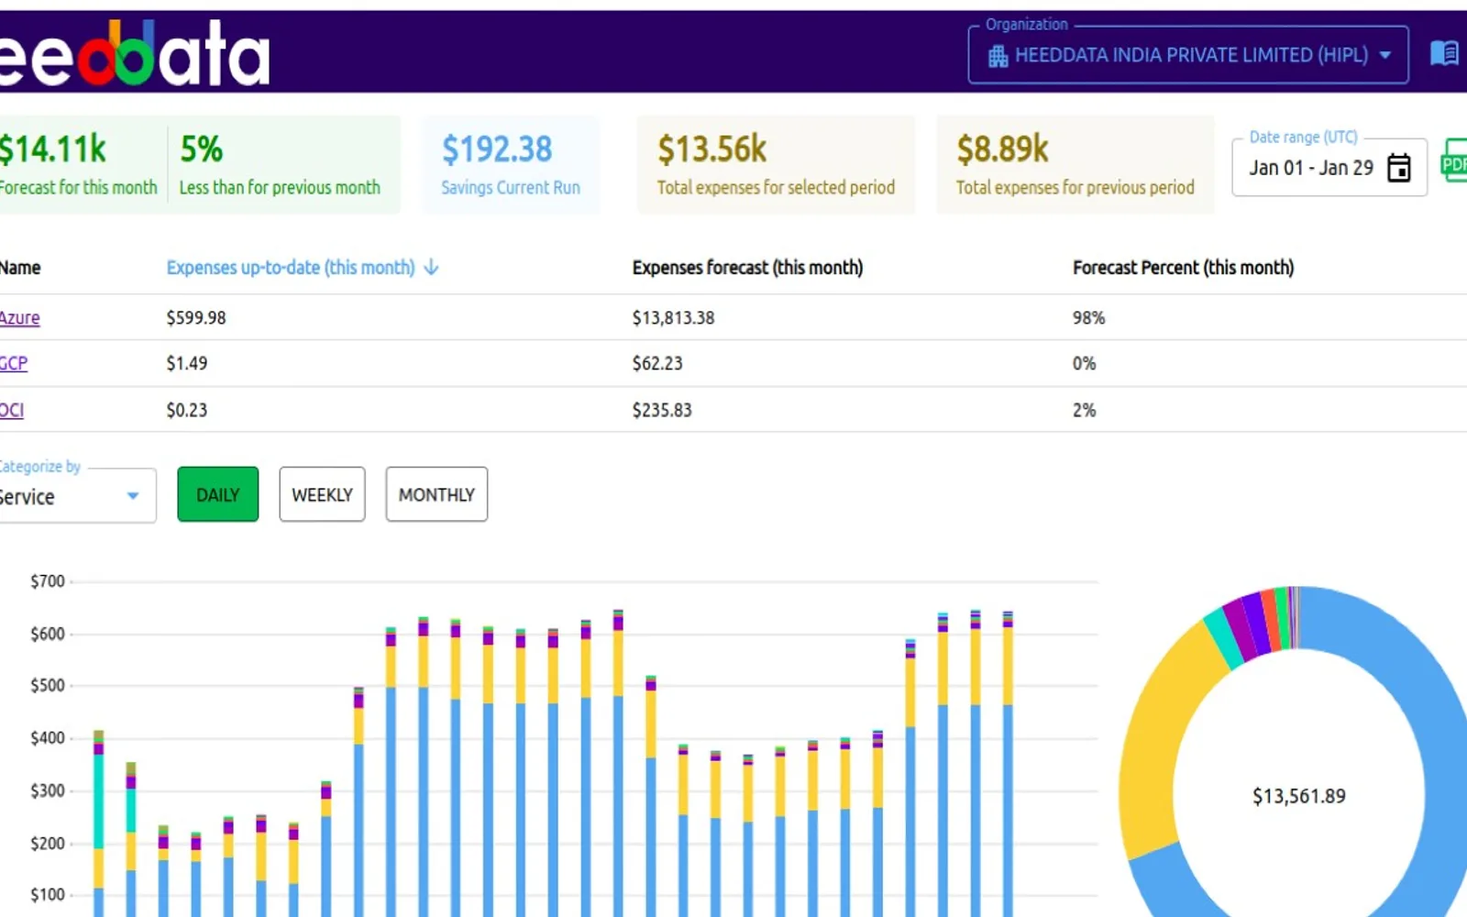The width and height of the screenshot is (1467, 917).
Task: Click the OCI $0.23 expense cell
Action: tap(187, 410)
